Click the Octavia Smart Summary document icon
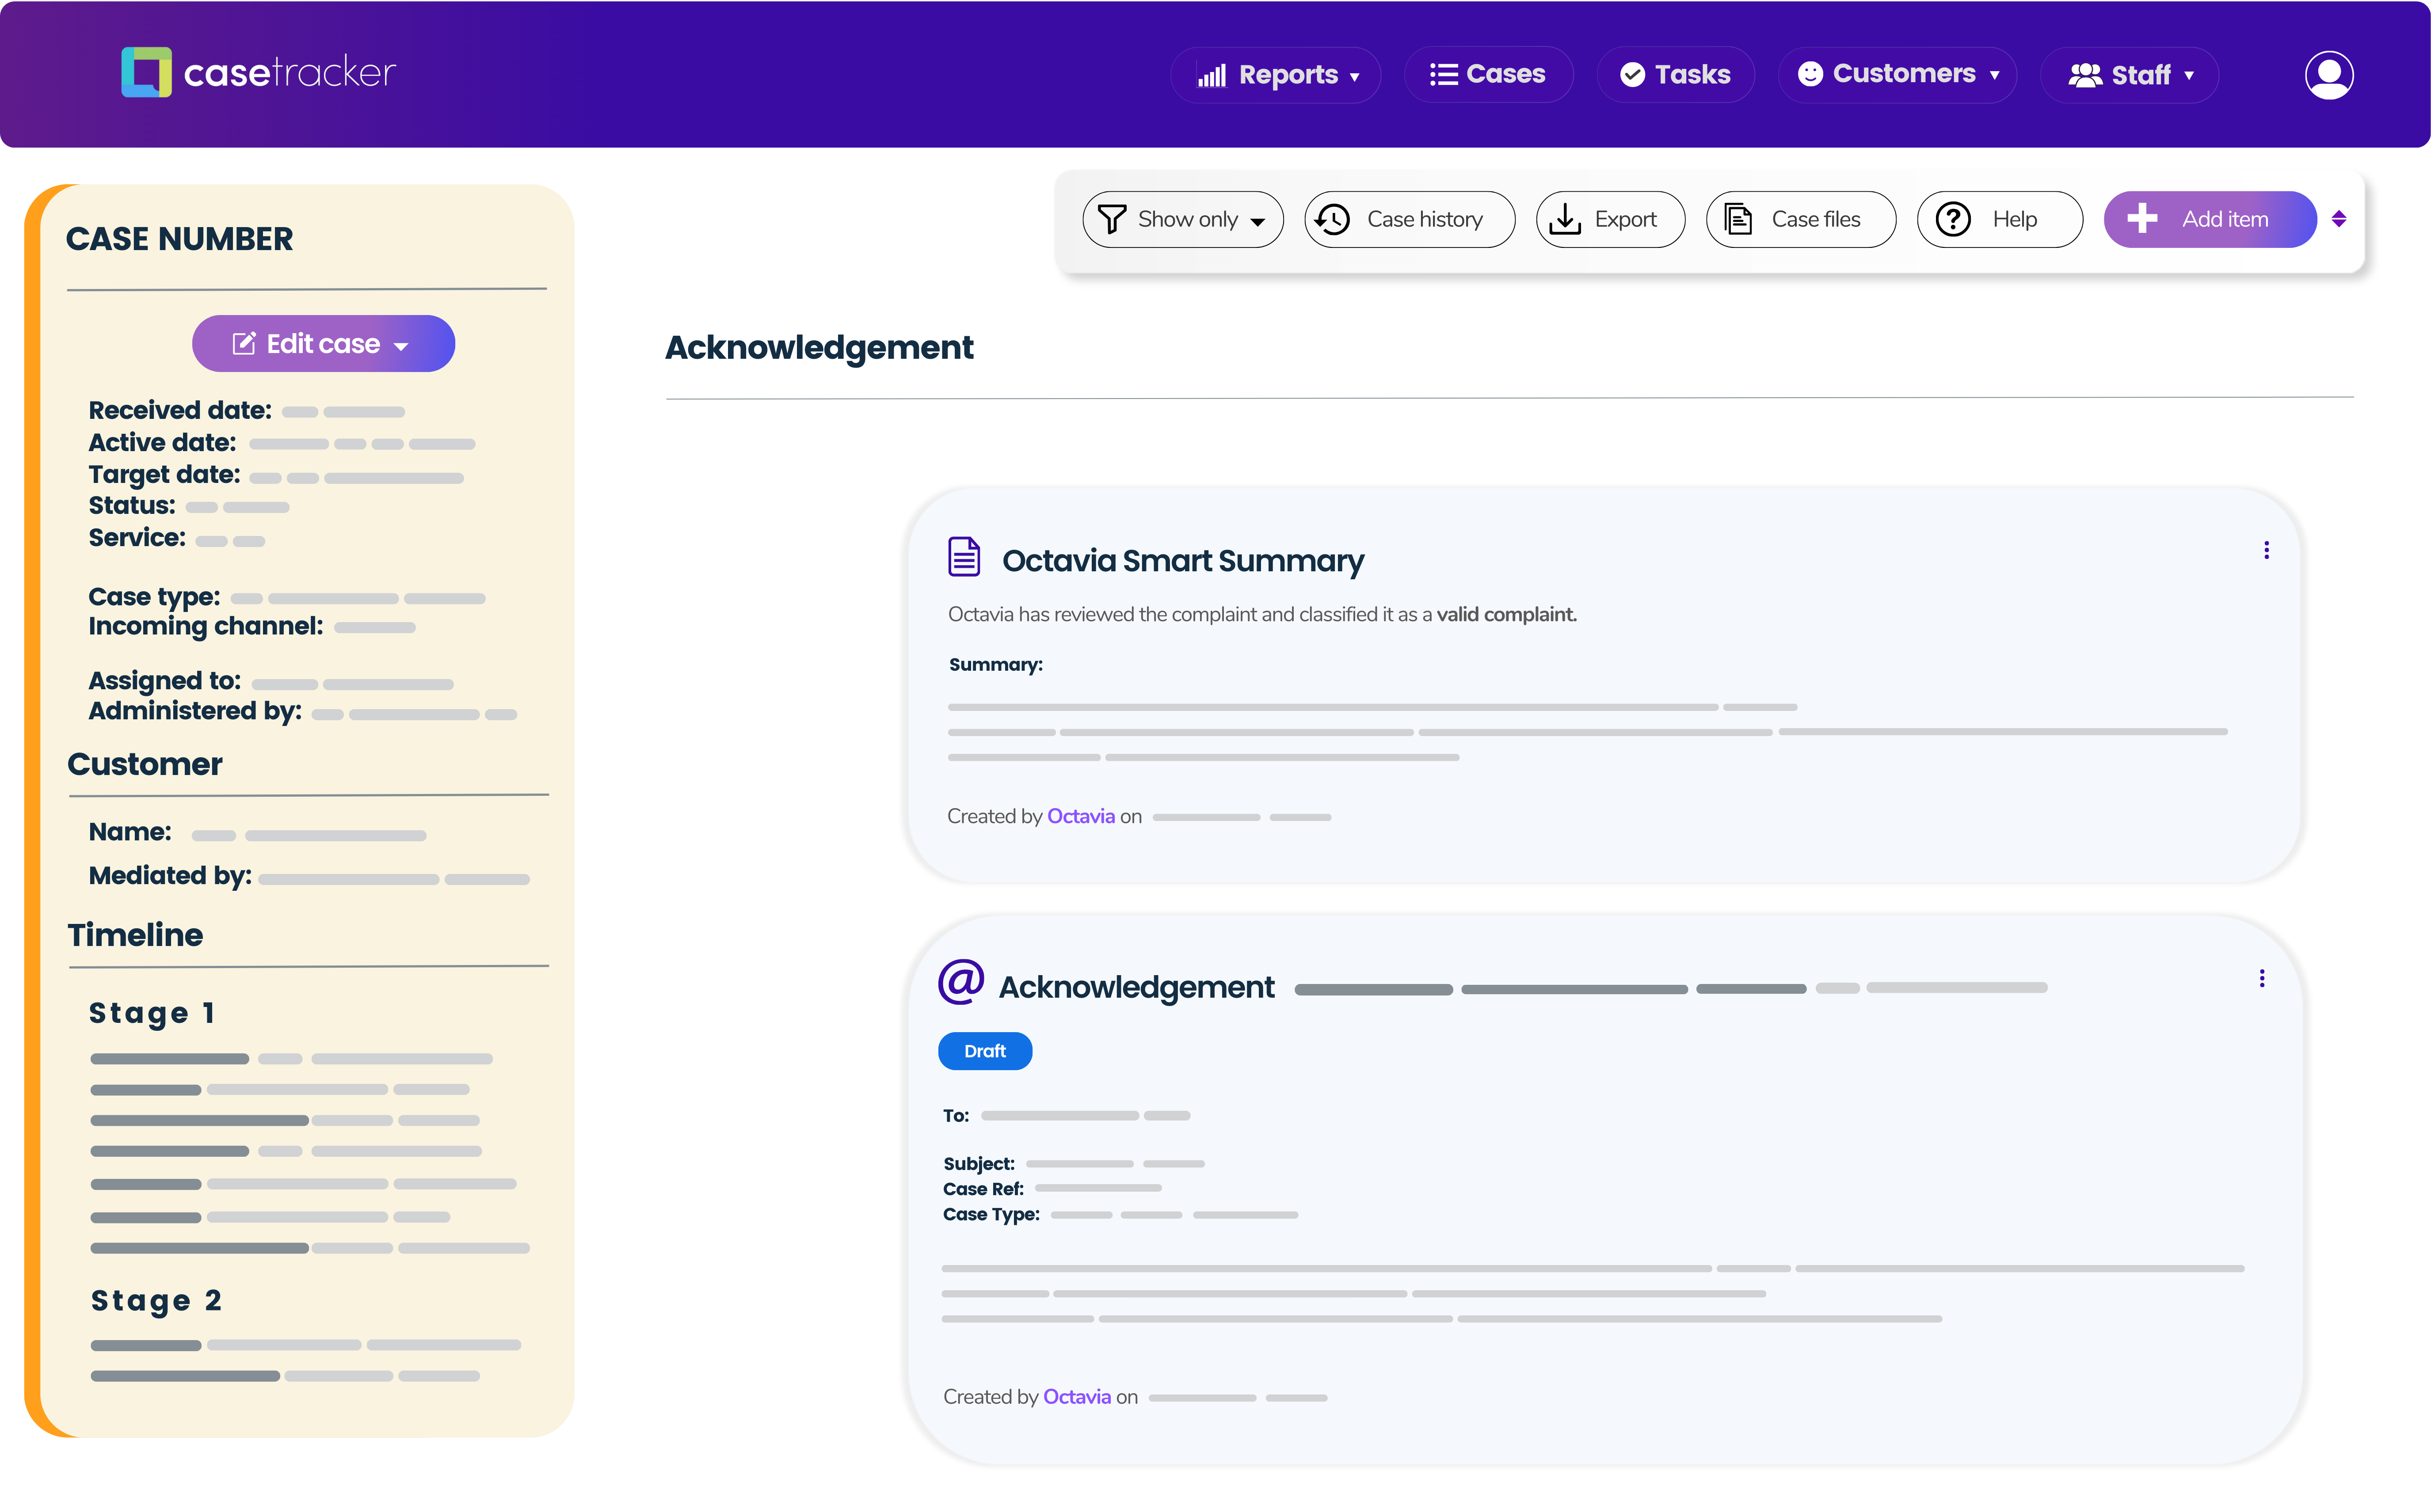Viewport: 2431px width, 1512px height. tap(964, 557)
